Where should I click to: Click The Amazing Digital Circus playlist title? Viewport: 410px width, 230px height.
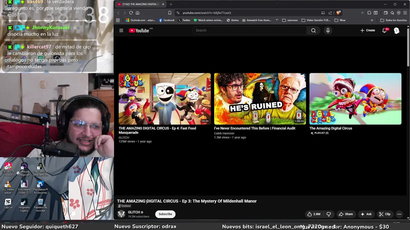click(x=331, y=128)
